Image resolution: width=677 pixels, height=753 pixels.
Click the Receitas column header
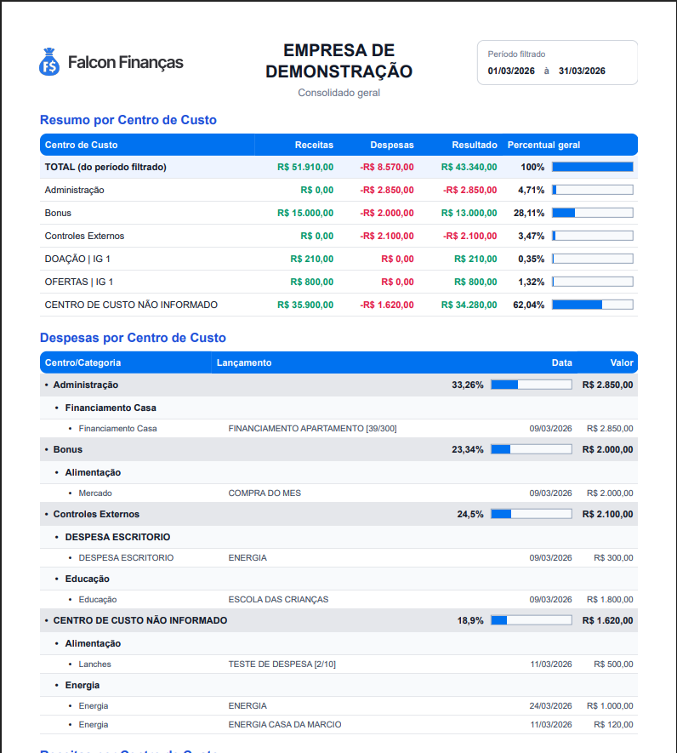[x=314, y=145]
